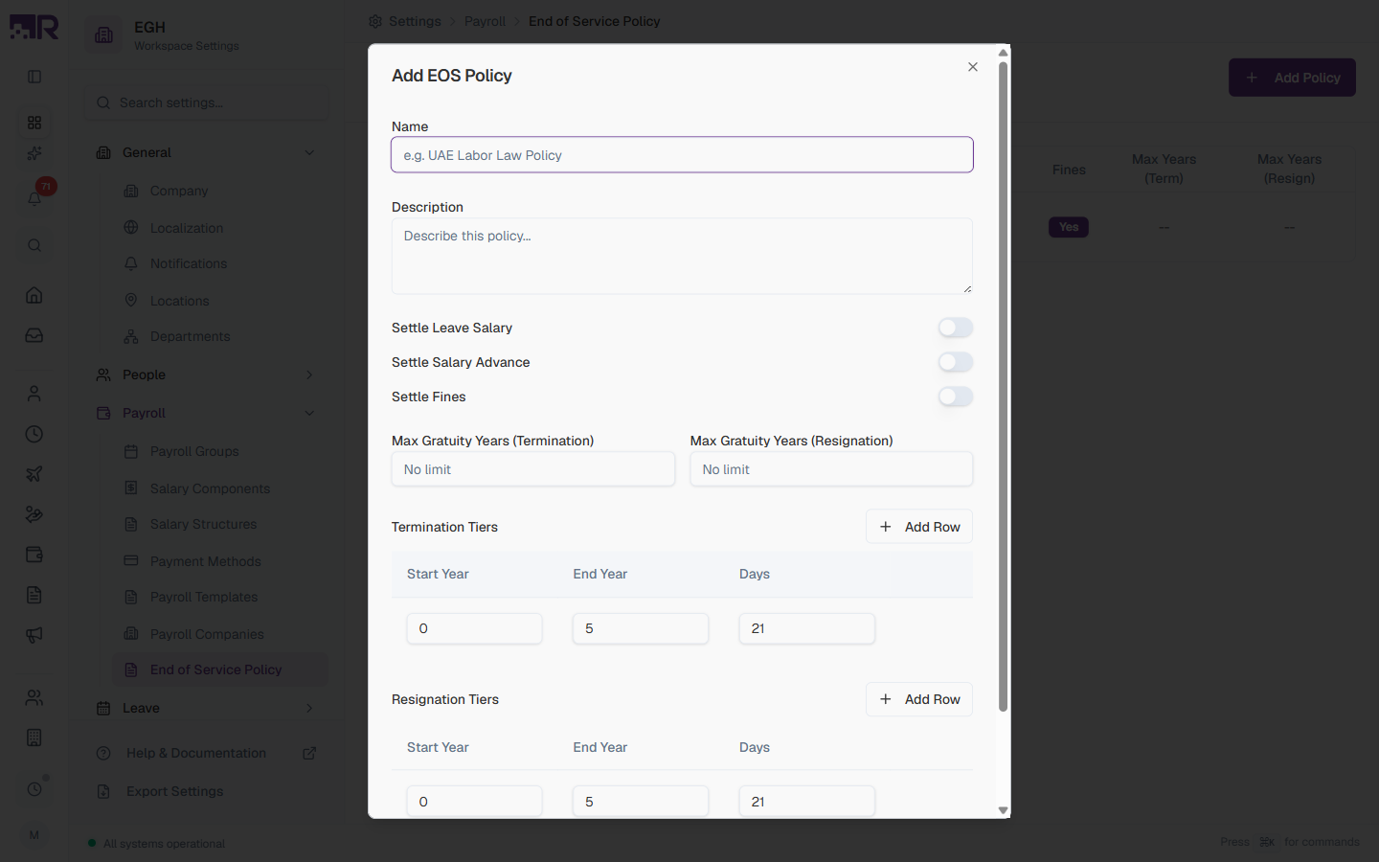Click the dialog's vertical scrollbar

coord(1003,387)
